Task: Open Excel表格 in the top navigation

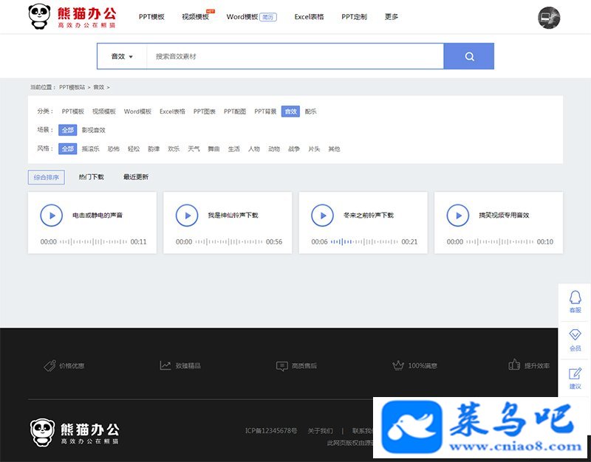Action: [x=309, y=16]
